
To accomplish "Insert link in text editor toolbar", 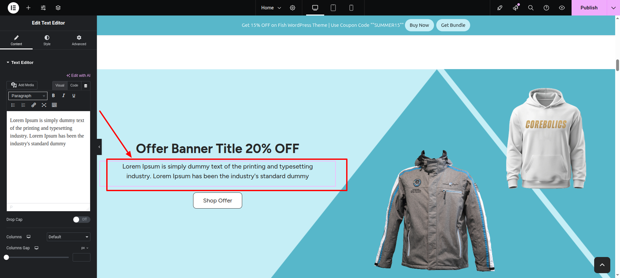I will click(x=34, y=105).
